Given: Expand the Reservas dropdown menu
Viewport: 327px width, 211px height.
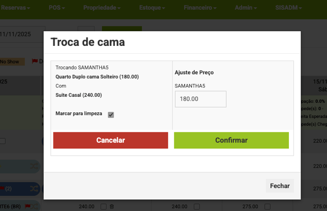Looking at the screenshot, I should [x=16, y=8].
